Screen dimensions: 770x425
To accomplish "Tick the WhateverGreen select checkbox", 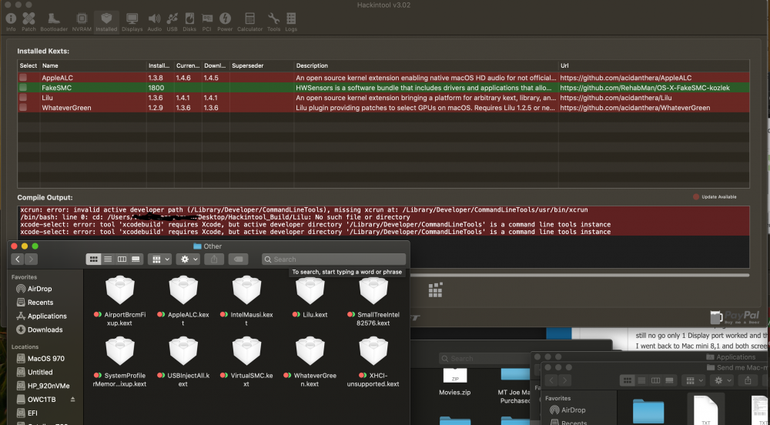I will point(23,108).
